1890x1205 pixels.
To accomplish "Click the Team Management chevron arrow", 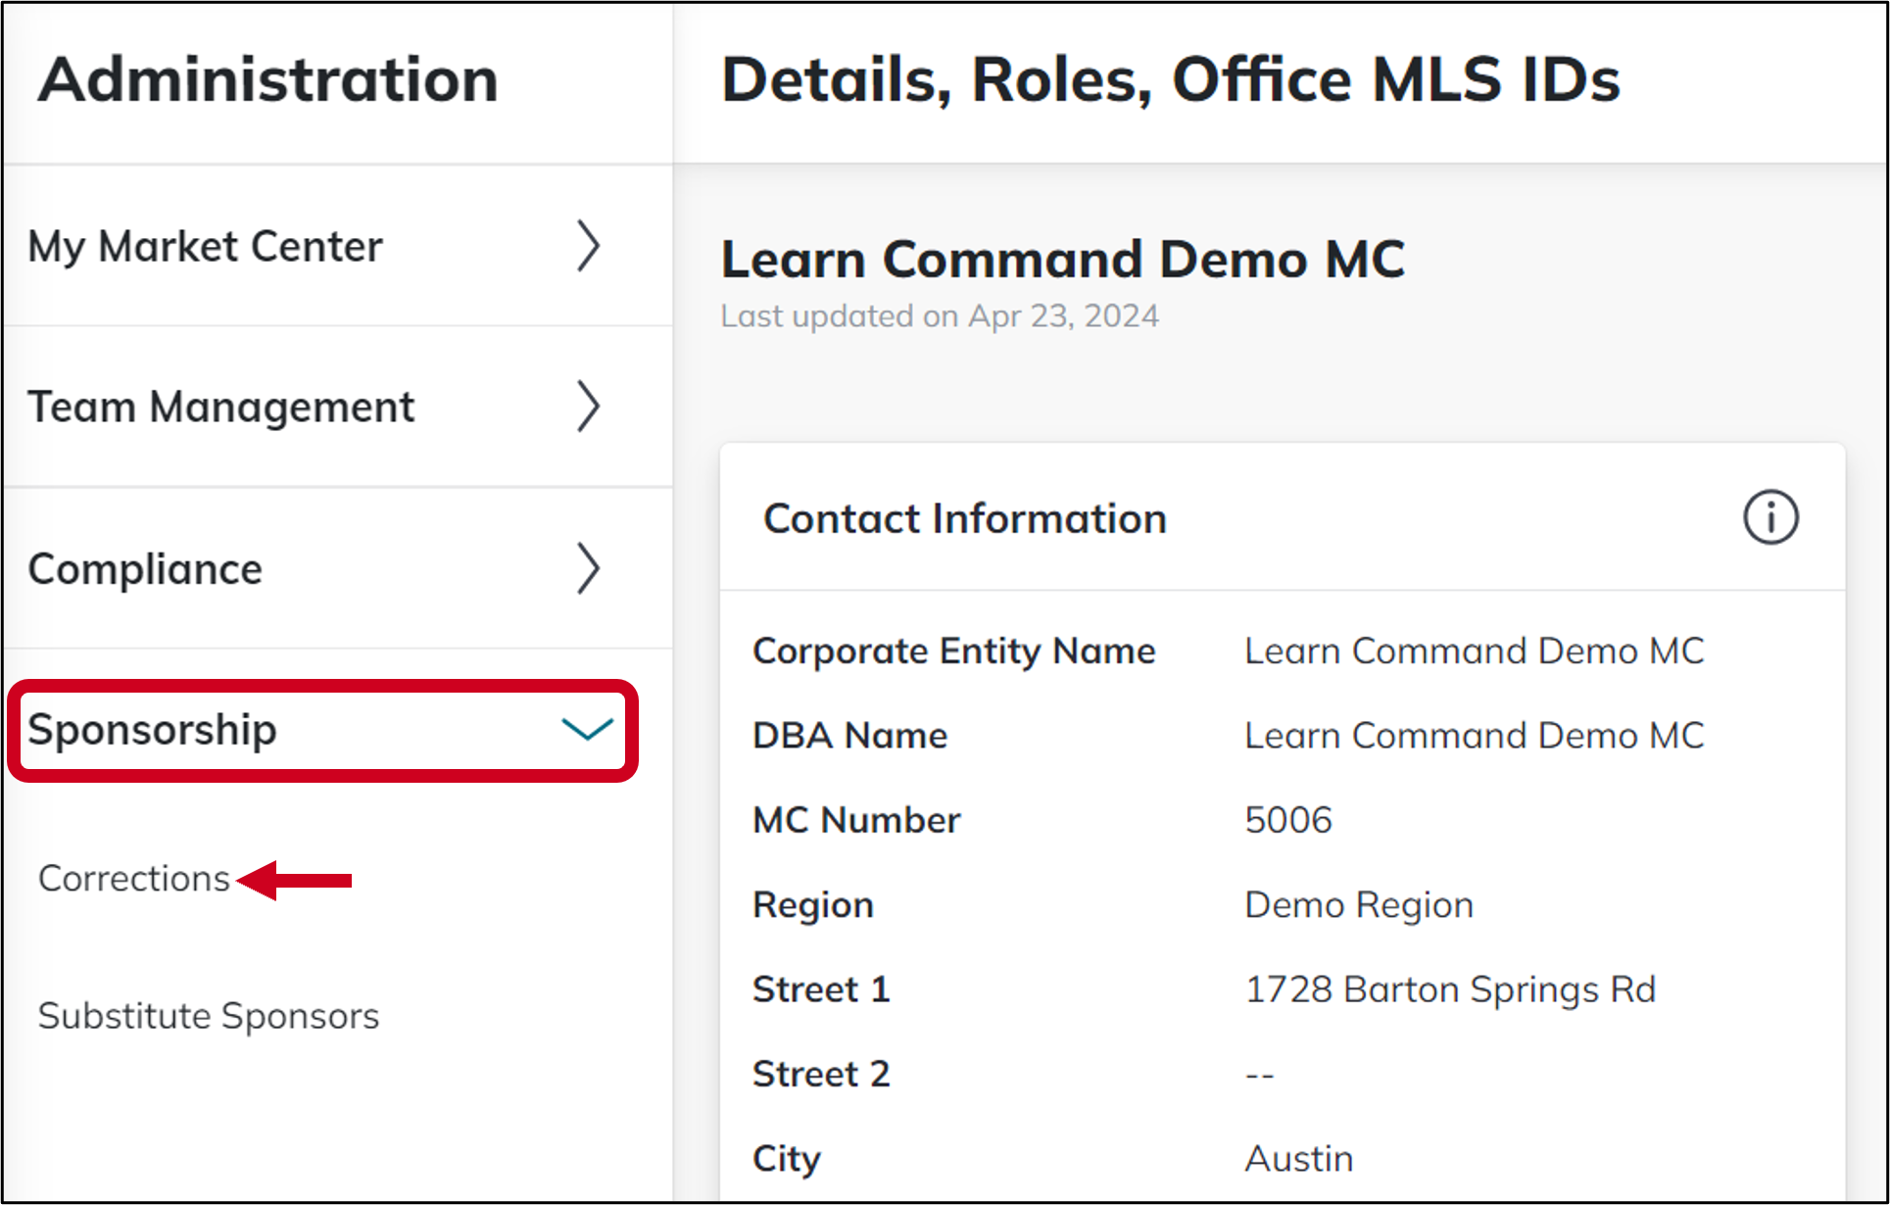I will tap(588, 407).
